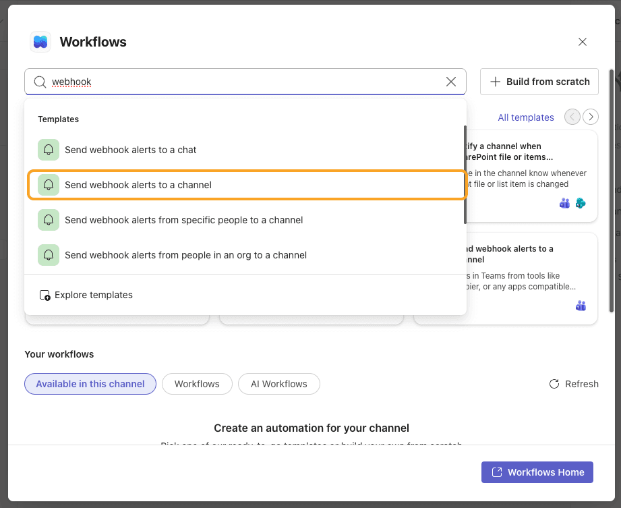Viewport: 621px width, 508px height.
Task: Click the Workflows app logo icon
Action: click(x=40, y=42)
